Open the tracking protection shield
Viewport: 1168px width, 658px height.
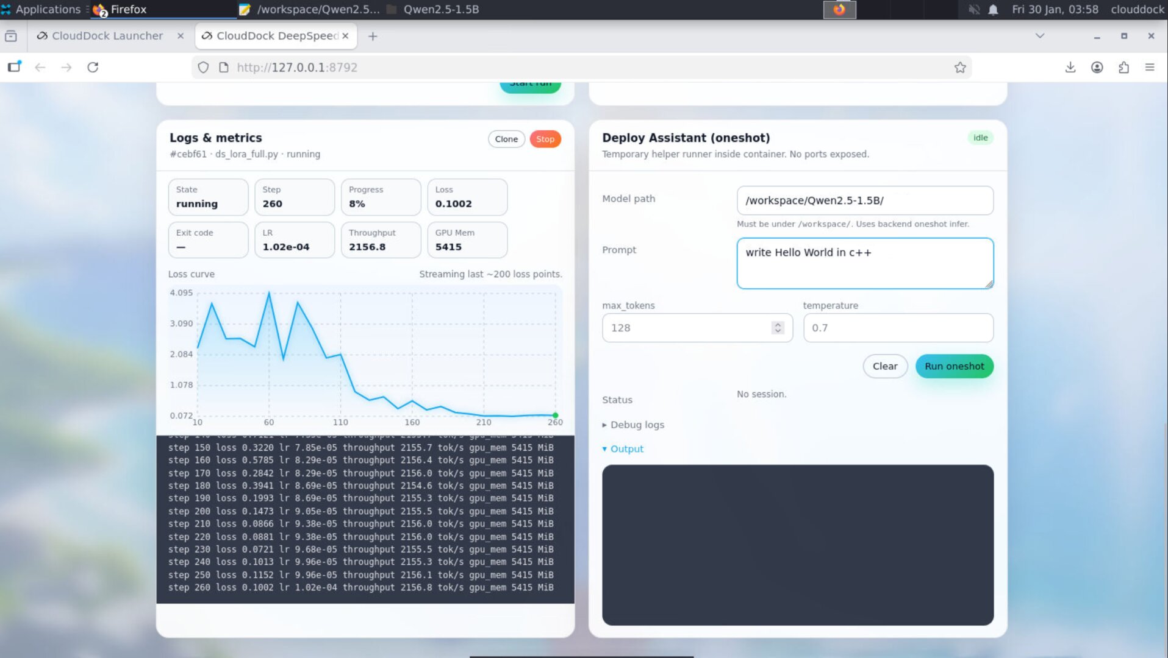[x=203, y=67]
